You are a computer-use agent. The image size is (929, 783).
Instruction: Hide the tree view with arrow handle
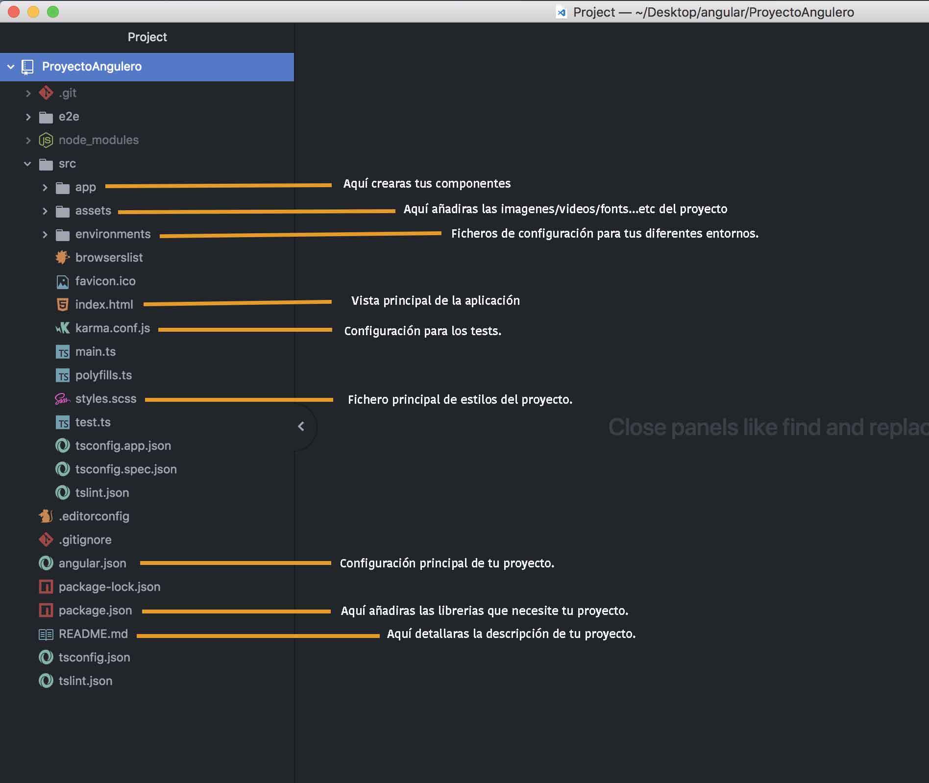pyautogui.click(x=301, y=427)
